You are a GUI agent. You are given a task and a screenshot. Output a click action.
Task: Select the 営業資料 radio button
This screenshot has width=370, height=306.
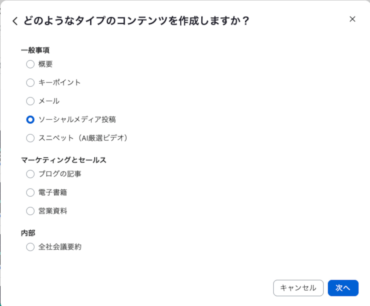[x=30, y=211]
